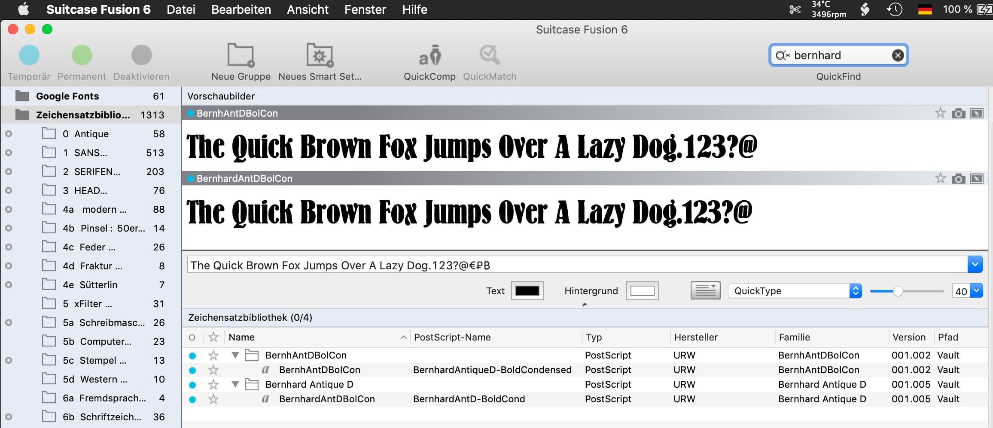Image resolution: width=993 pixels, height=428 pixels.
Task: Snapshot camera icon for BernhAntDBolCon preview
Action: pos(958,113)
